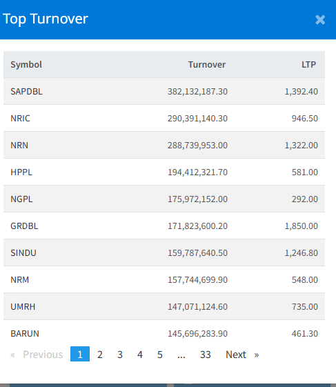Go to page 3 of results

(x=120, y=355)
